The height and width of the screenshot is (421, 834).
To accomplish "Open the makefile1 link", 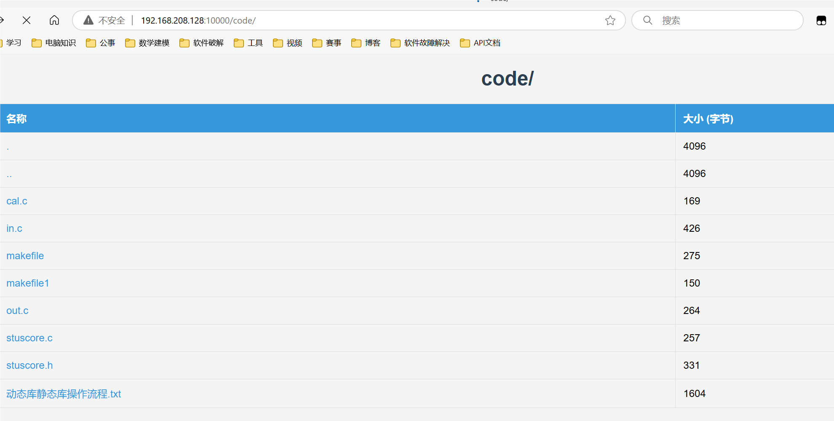I will pyautogui.click(x=28, y=283).
